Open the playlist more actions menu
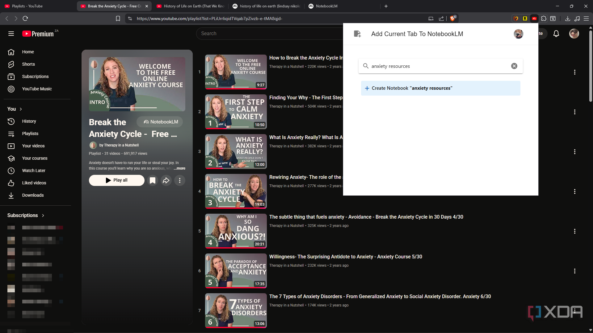The height and width of the screenshot is (333, 593). [x=180, y=180]
